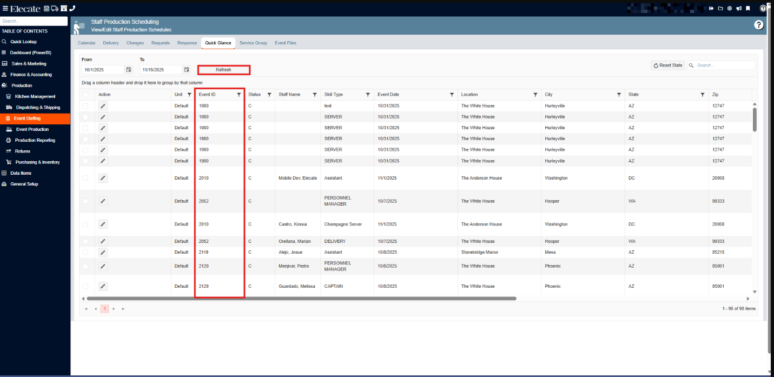This screenshot has width=774, height=377.
Task: Check the first row's checkbox for event 1980
Action: pyautogui.click(x=85, y=106)
